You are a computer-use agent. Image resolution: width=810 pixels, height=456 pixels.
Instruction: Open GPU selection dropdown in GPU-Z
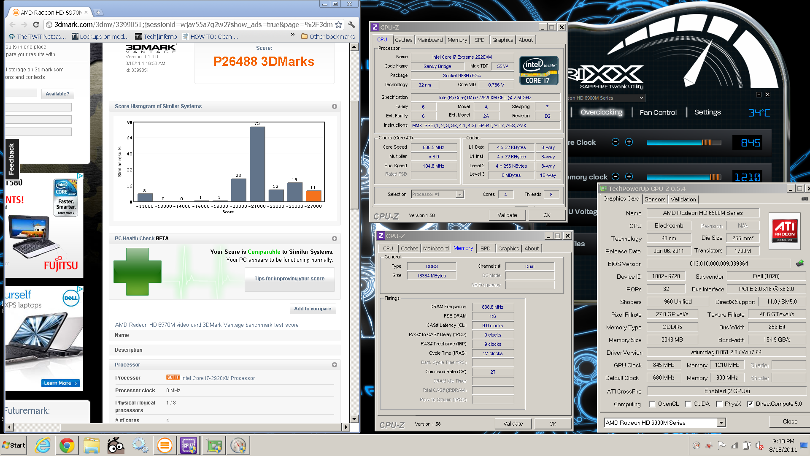click(721, 423)
